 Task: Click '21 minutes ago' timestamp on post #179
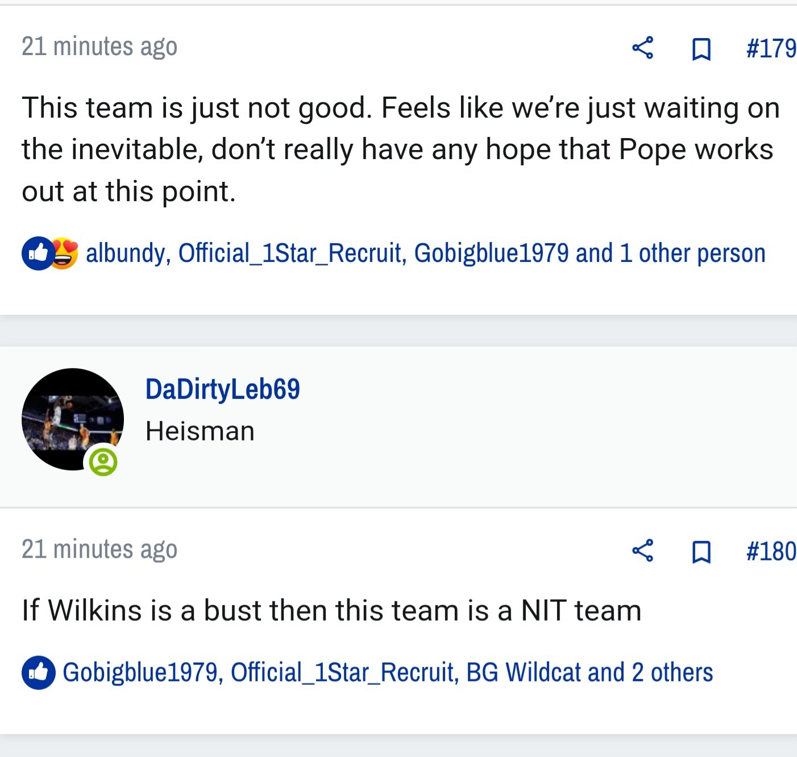pyautogui.click(x=99, y=47)
